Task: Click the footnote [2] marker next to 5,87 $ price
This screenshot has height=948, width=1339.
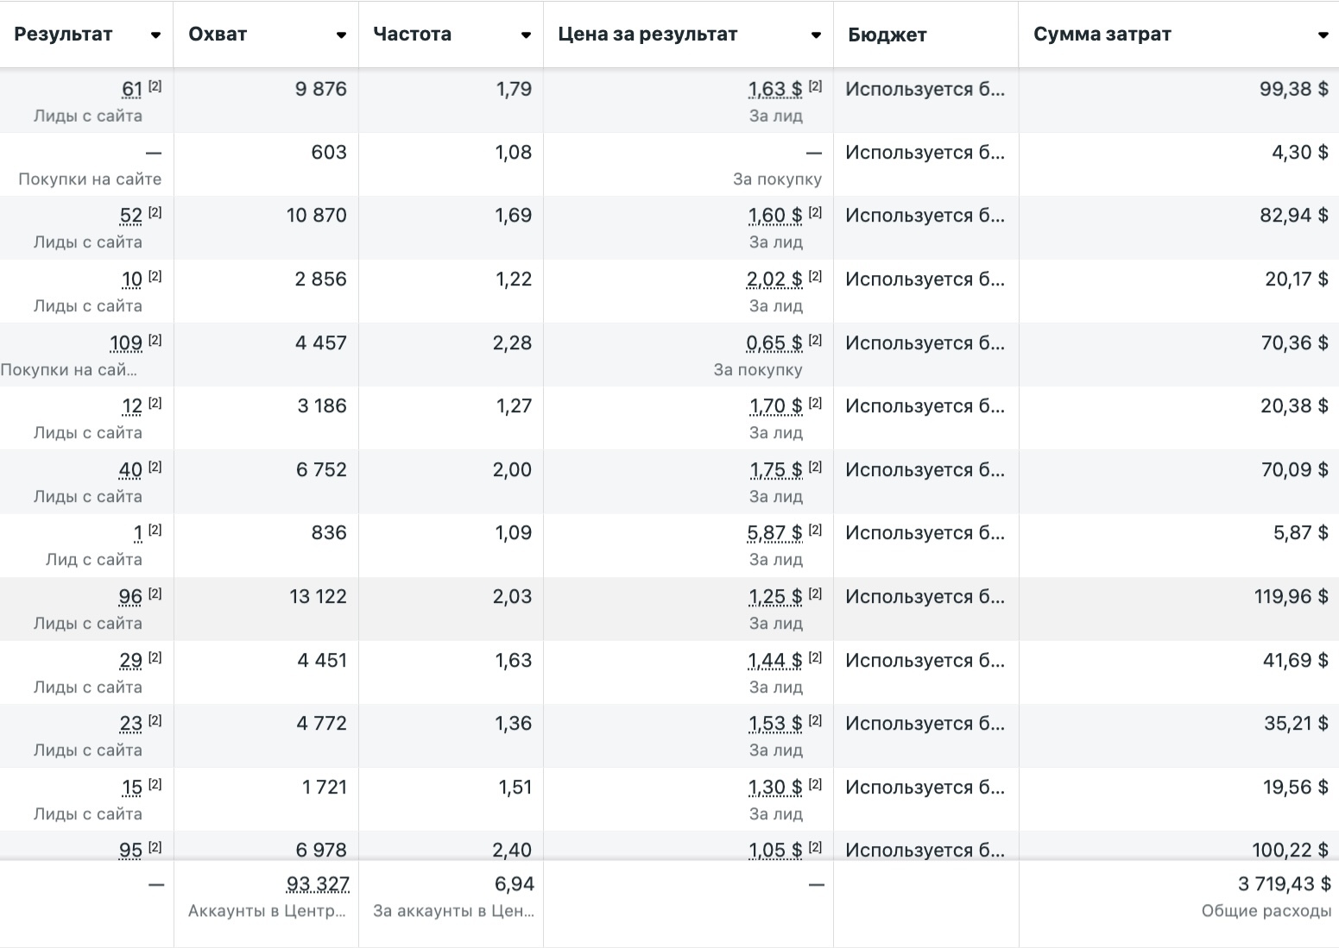Action: pos(815,531)
